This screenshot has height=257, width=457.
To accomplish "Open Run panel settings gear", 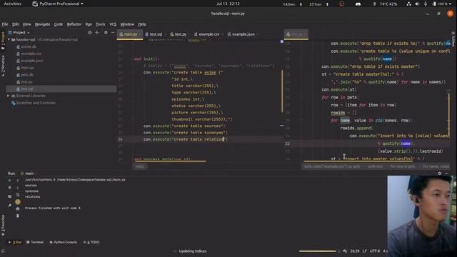I will click(x=440, y=173).
